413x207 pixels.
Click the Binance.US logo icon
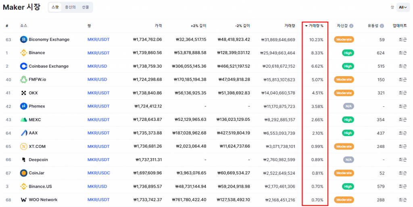24,186
